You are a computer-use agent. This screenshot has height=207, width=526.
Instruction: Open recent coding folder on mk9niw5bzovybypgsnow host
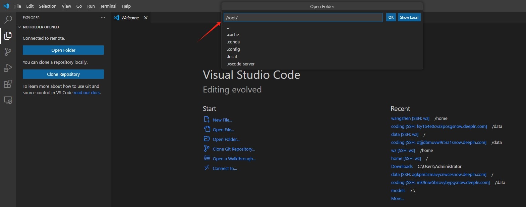click(x=440, y=182)
